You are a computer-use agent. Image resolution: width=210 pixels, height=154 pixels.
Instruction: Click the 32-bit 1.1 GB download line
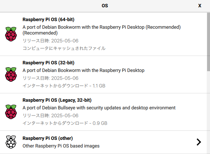click(64, 86)
